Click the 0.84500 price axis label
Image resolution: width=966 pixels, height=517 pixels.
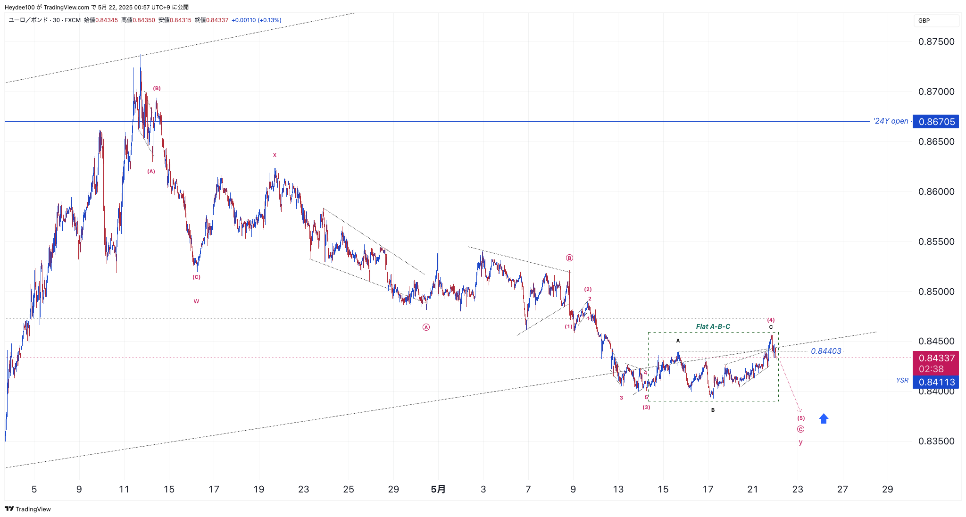coord(936,341)
